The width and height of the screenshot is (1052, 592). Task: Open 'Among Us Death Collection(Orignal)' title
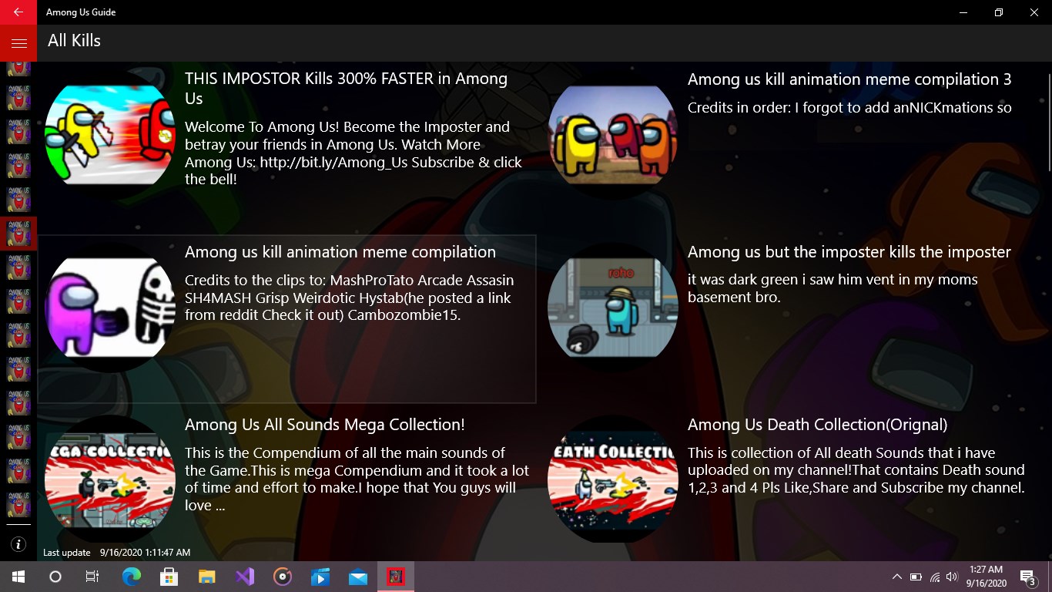[x=818, y=425]
